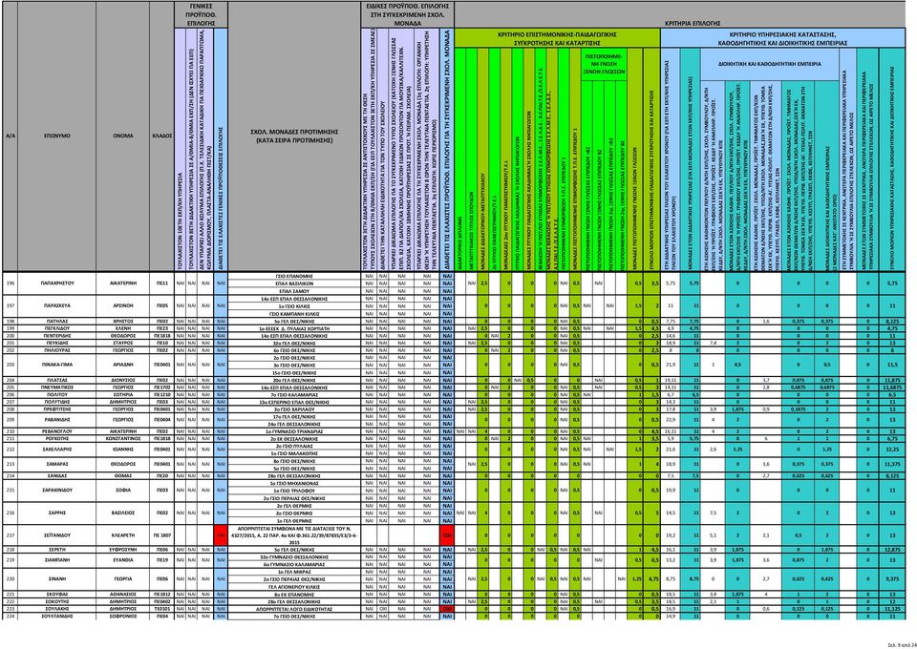This screenshot has height=649, width=917.
Task: Click the ΣΧΟΛ. ΜΟΝΑΔΕΣ ΠΡΟΤΙΜΗΣΗΣ header
Action: 293,136
